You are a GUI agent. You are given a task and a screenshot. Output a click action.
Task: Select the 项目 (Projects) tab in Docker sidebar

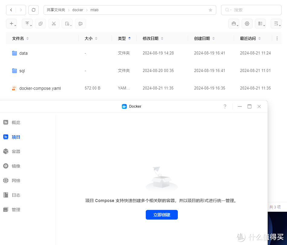[x=15, y=137]
